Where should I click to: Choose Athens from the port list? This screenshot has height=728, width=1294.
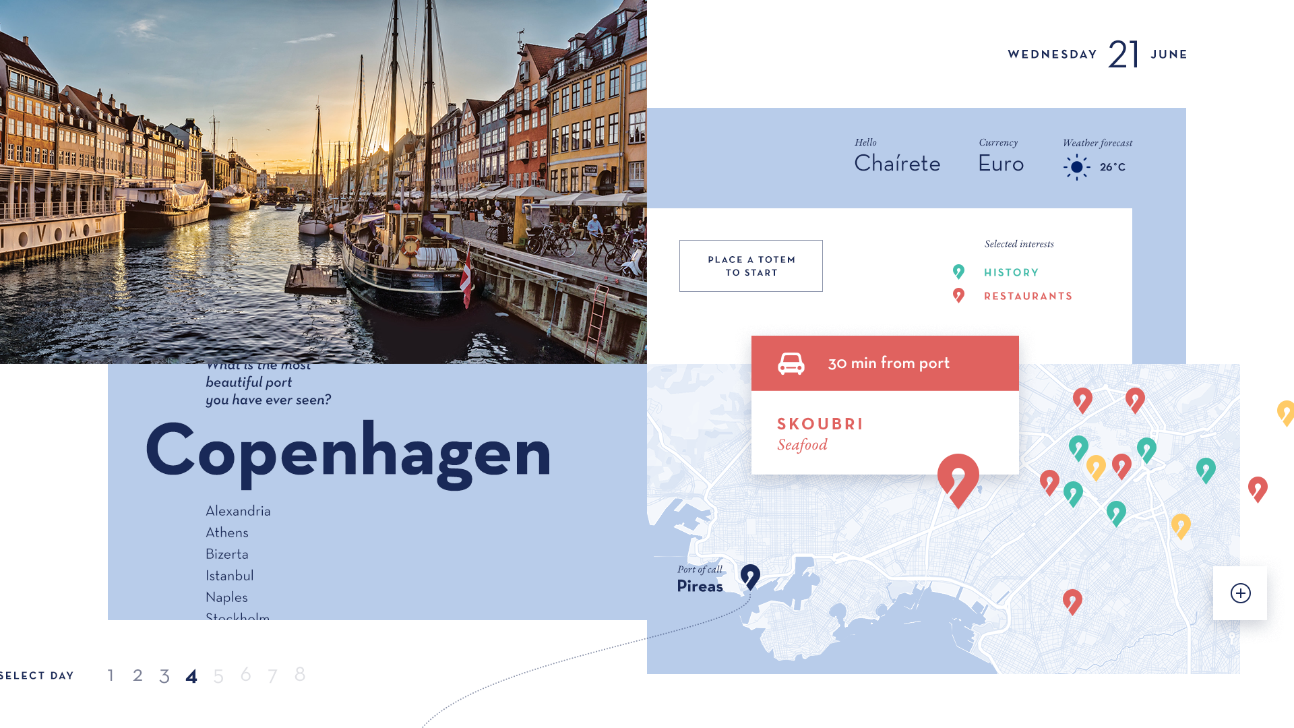pyautogui.click(x=227, y=533)
